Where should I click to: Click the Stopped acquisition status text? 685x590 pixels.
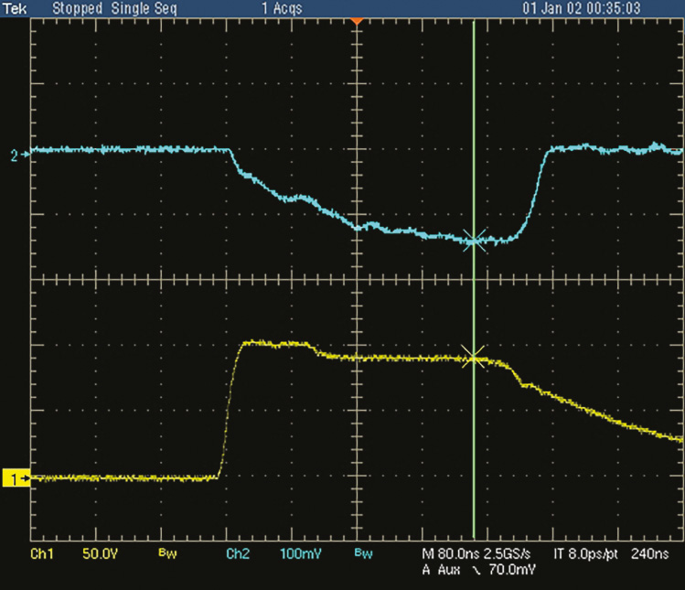pos(76,7)
